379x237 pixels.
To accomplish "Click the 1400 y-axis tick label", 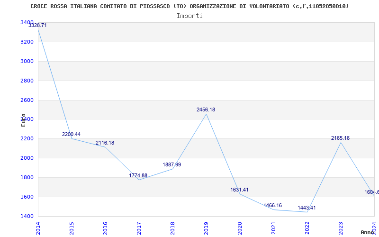I will pos(27,216).
